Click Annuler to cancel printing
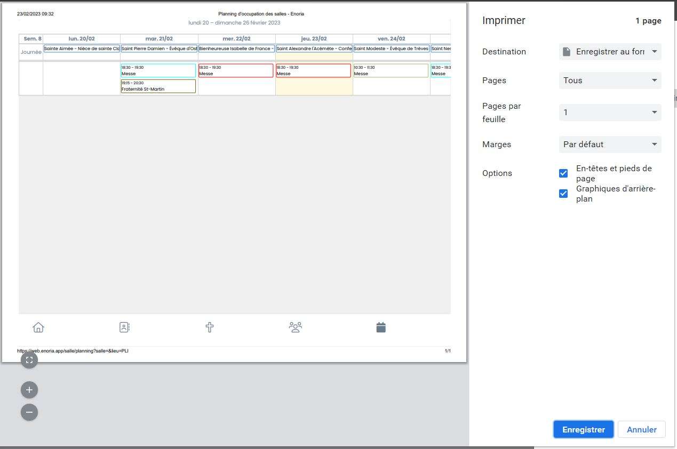 [x=641, y=430]
